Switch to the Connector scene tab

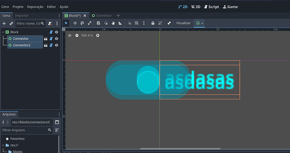(102, 16)
